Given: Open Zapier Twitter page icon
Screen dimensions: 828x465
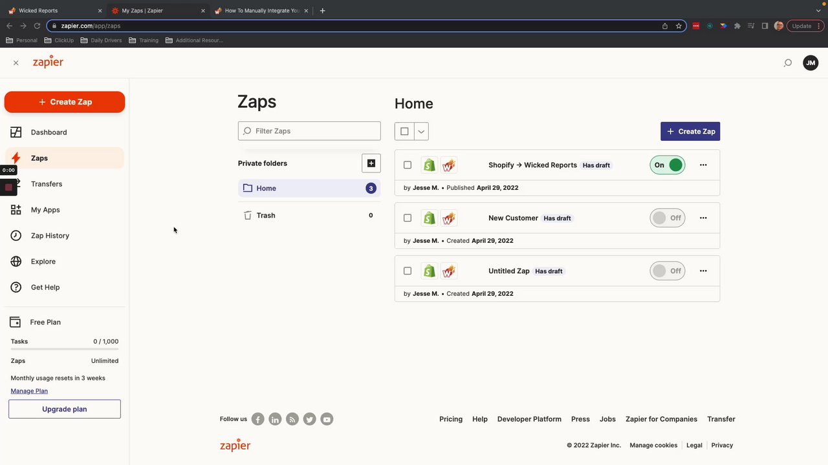Looking at the screenshot, I should 310,419.
